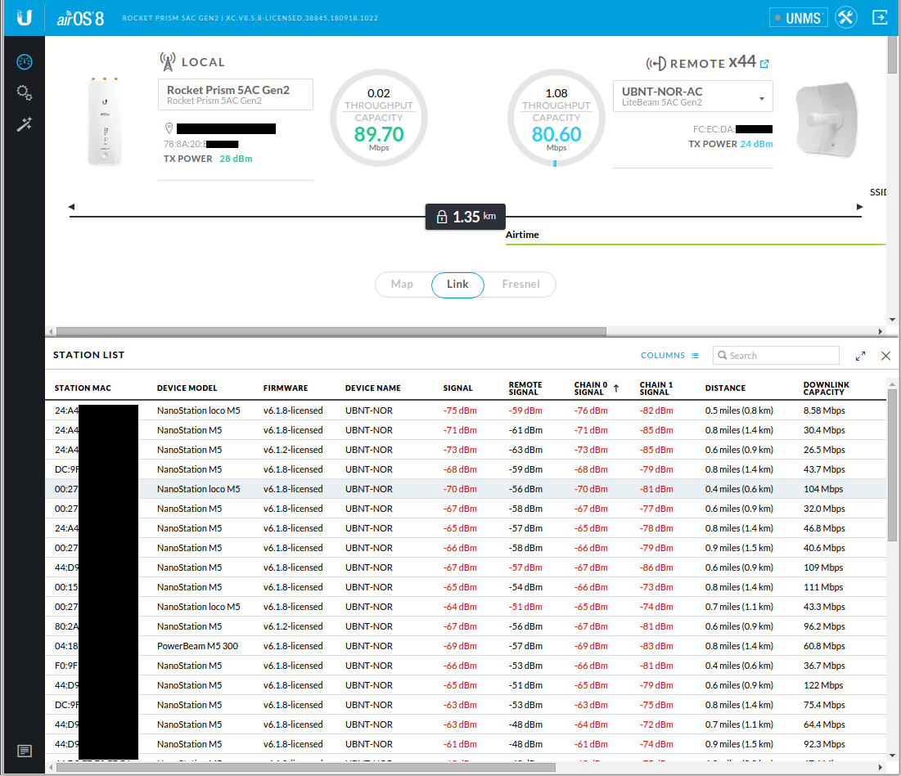Click the Ubiquiti logo in header
The height and width of the screenshot is (776, 901).
coord(25,18)
